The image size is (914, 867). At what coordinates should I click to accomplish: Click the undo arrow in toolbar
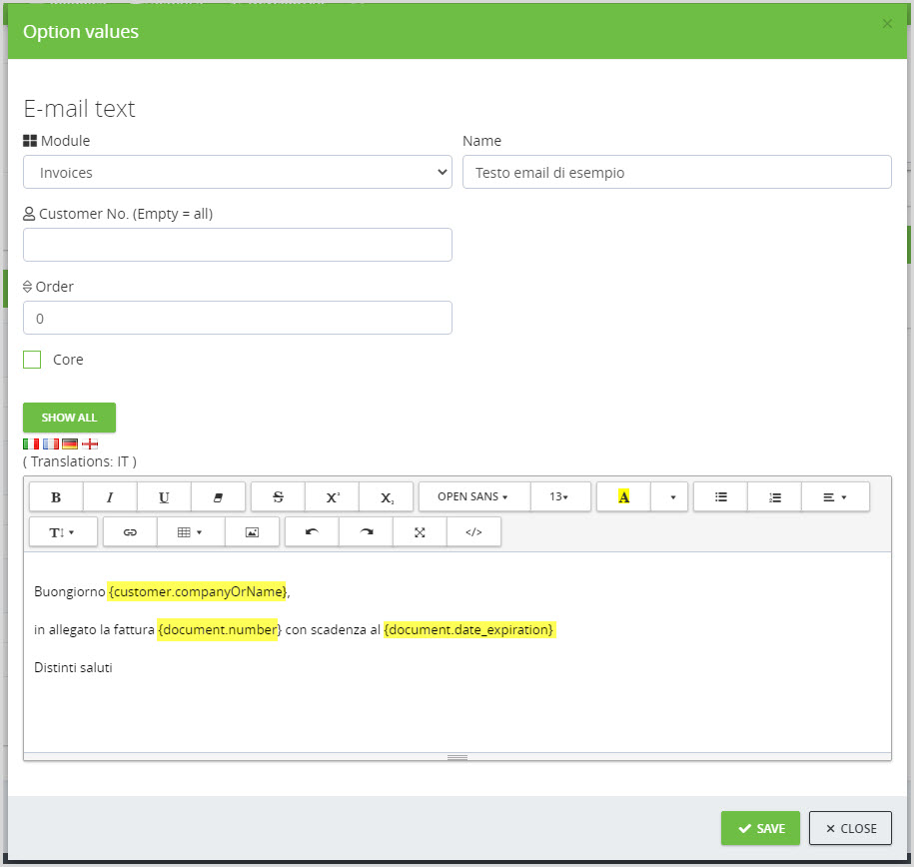coord(312,532)
